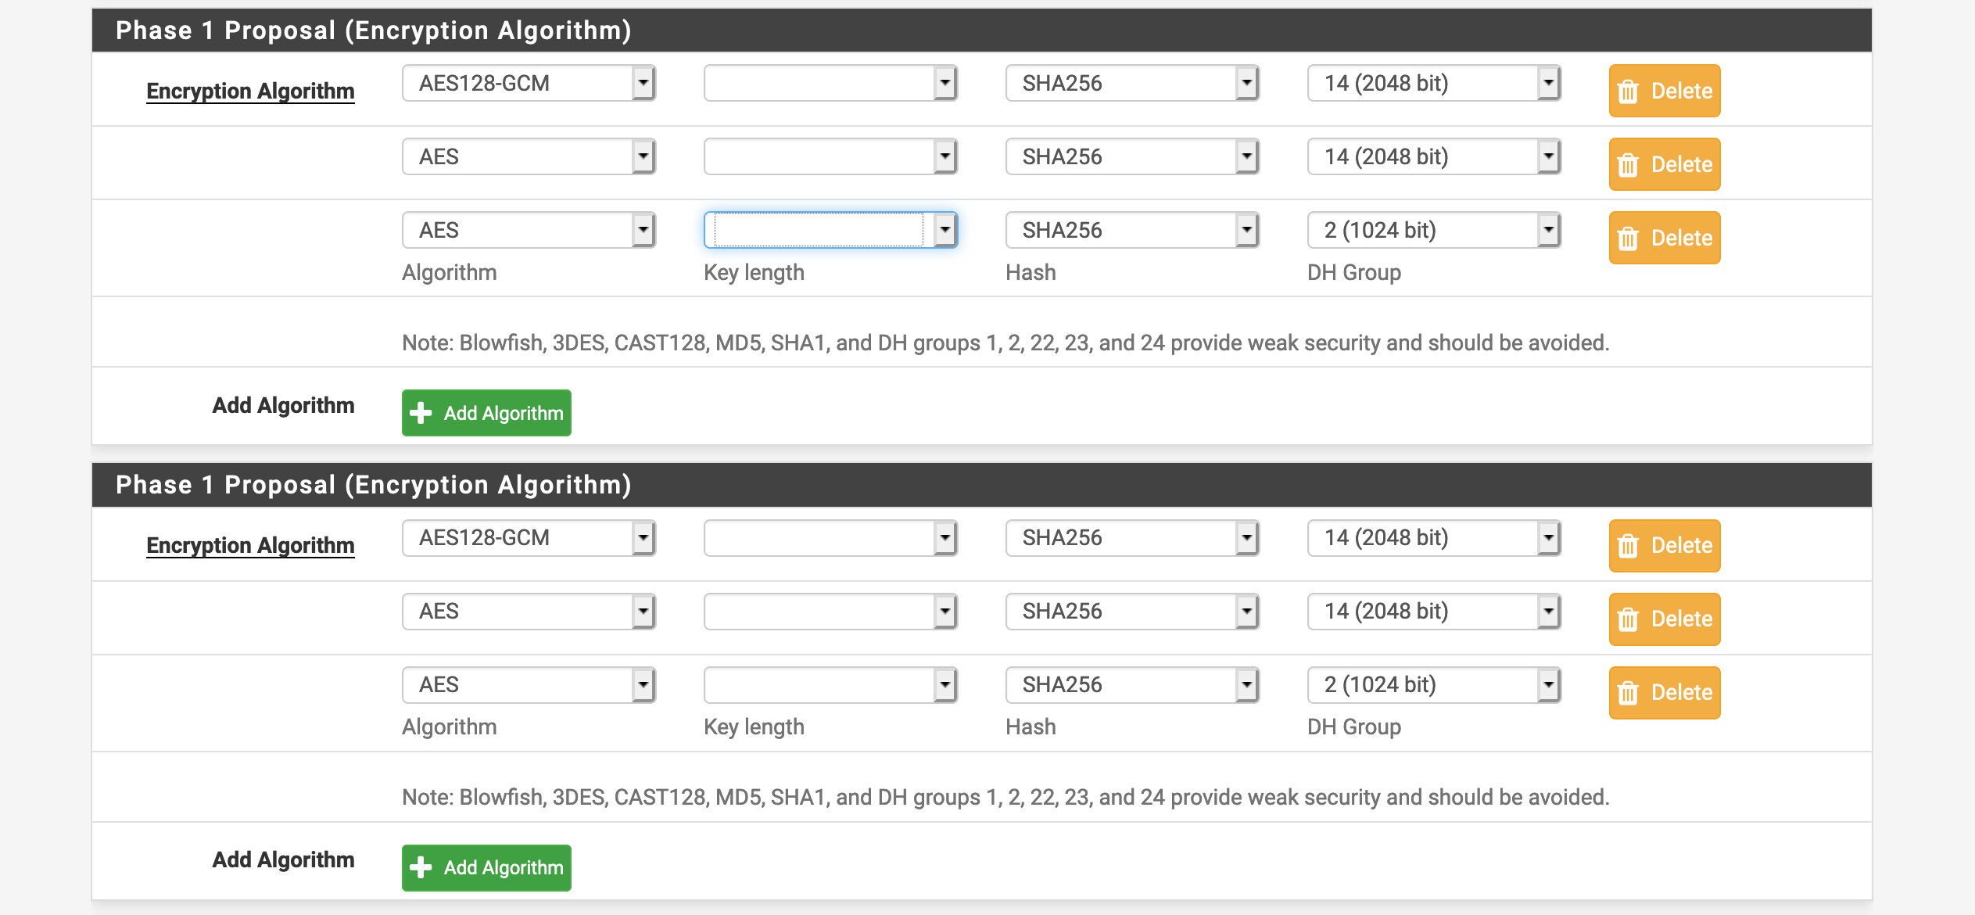Image resolution: width=1975 pixels, height=915 pixels.
Task: Expand upper panel's 2 (1024 bit) DH Group dropdown
Action: pos(1434,230)
